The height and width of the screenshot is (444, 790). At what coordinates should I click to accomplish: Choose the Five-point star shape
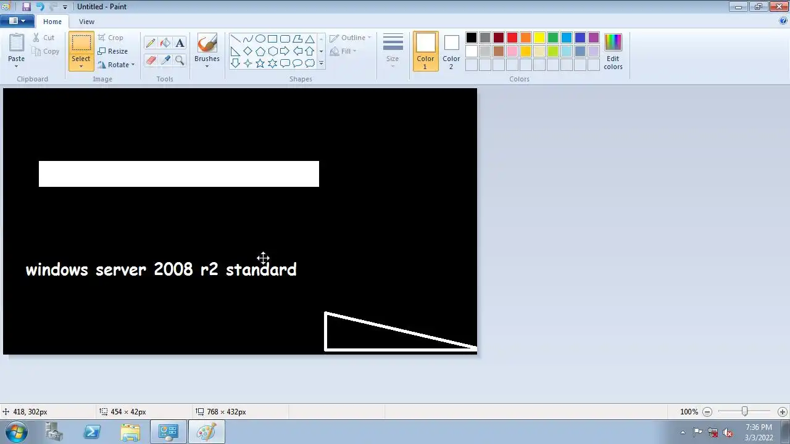click(x=260, y=63)
